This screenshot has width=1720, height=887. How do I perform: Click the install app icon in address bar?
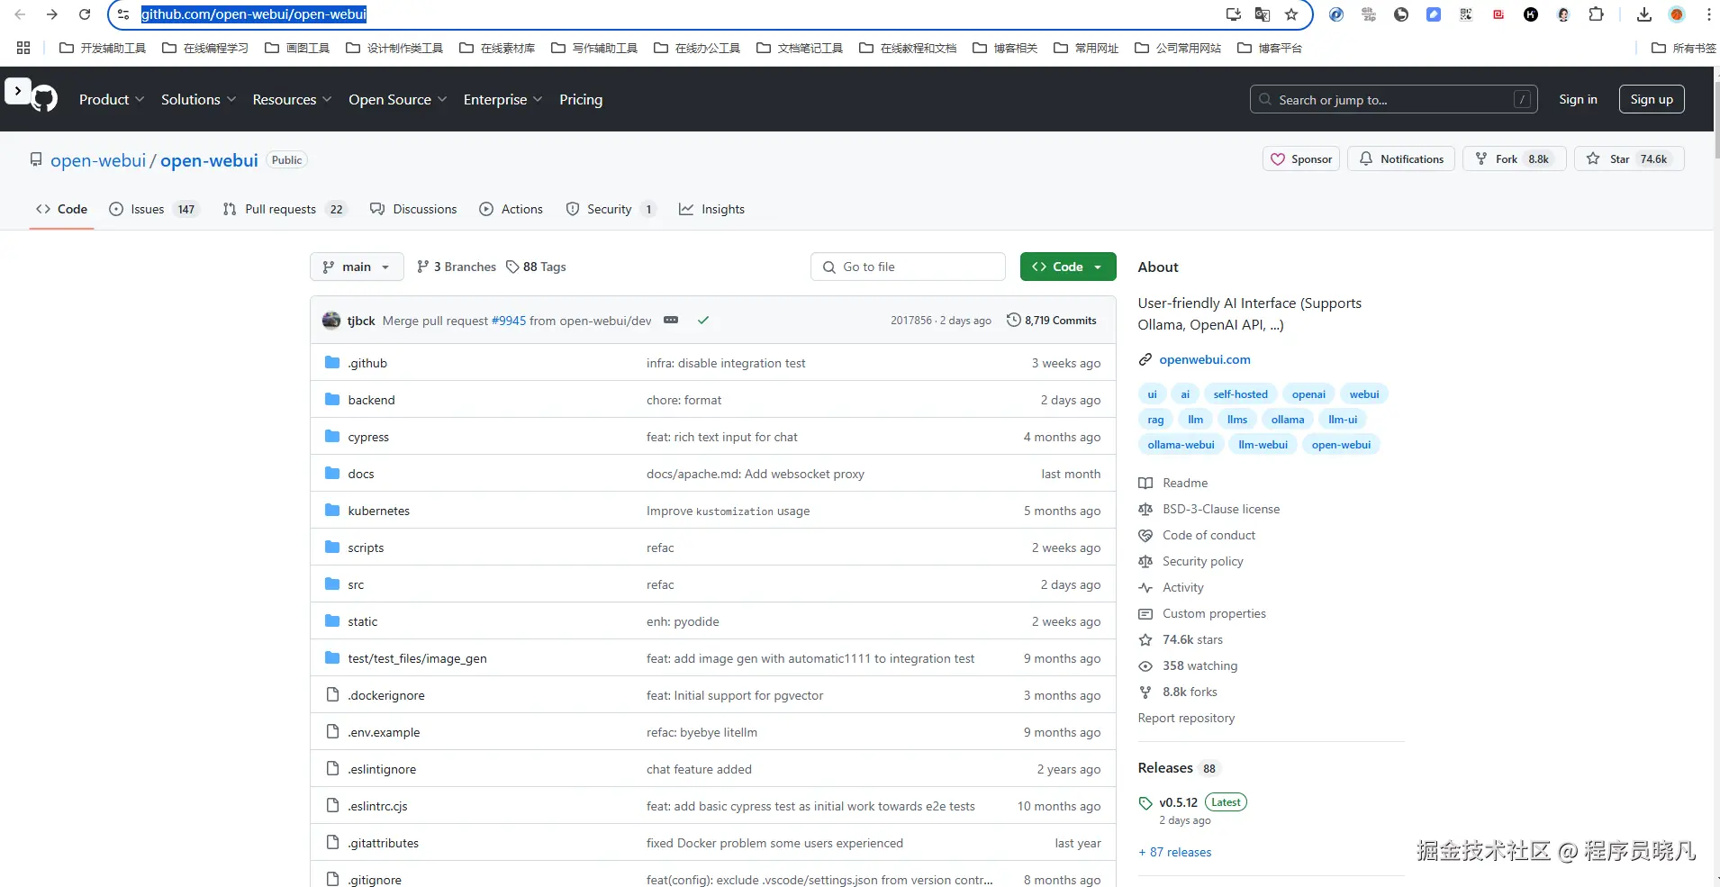pyautogui.click(x=1234, y=14)
